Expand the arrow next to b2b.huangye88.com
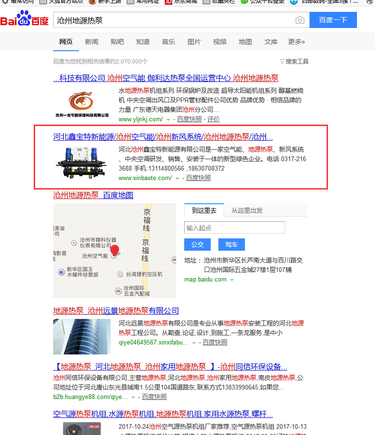Viewport: 375px width, 435px height. pos(133,397)
